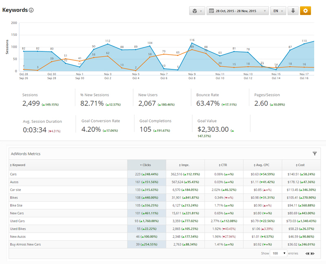Screen dimensions: 326x264
Task: Click the calendar icon in date range
Action: [x=211, y=11]
